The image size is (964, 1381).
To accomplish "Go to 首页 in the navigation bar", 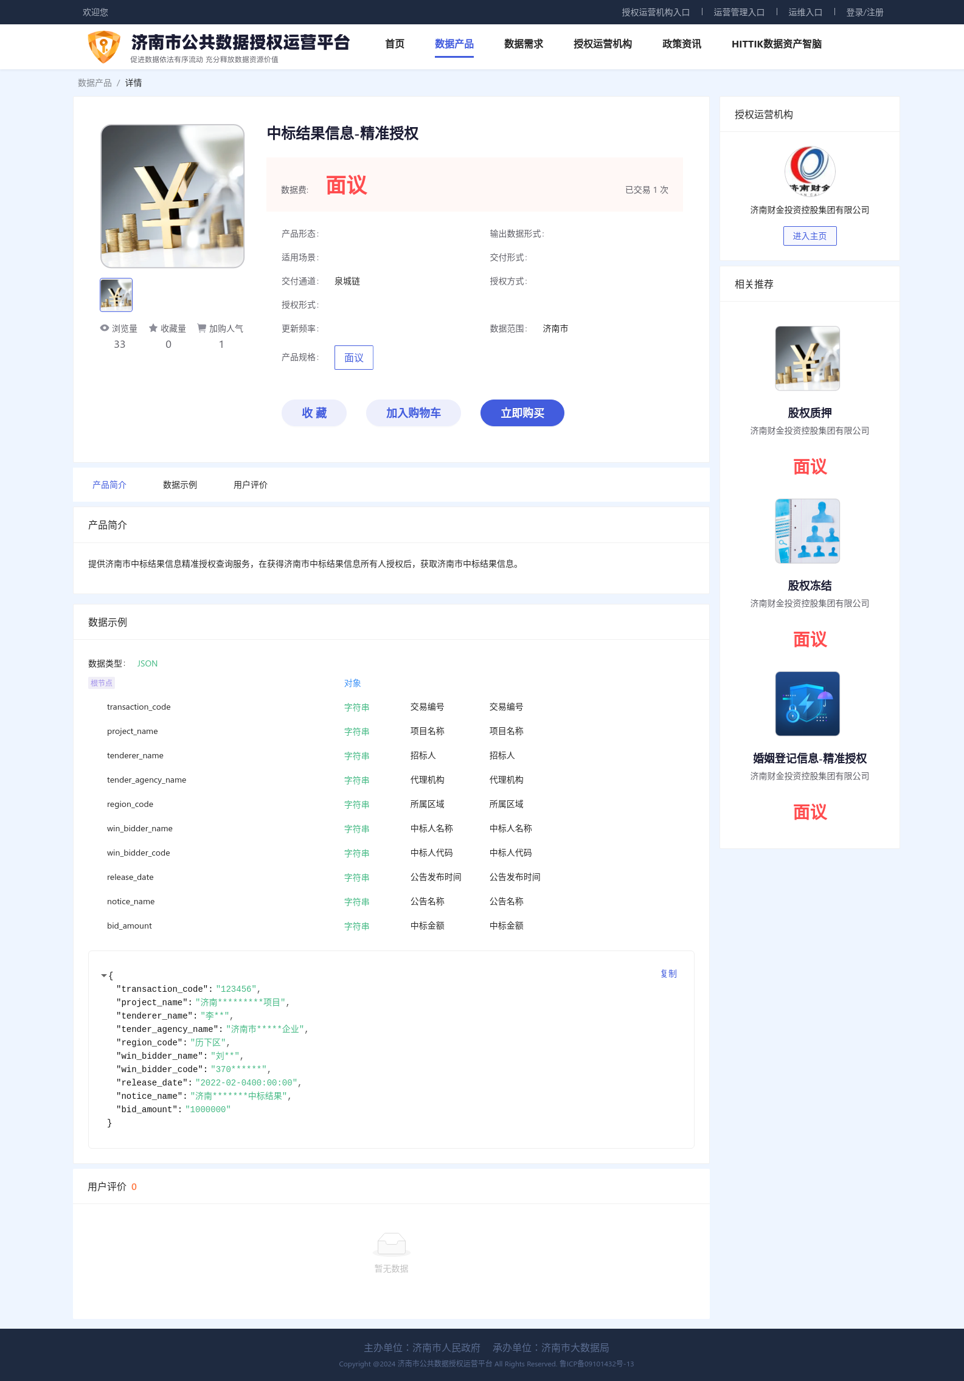I will 395,44.
